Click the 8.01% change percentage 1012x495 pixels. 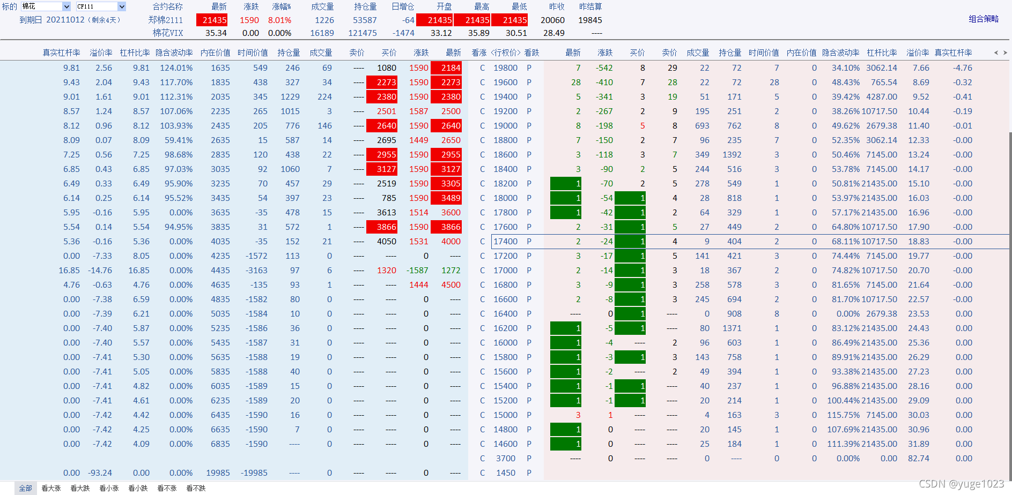tap(280, 20)
